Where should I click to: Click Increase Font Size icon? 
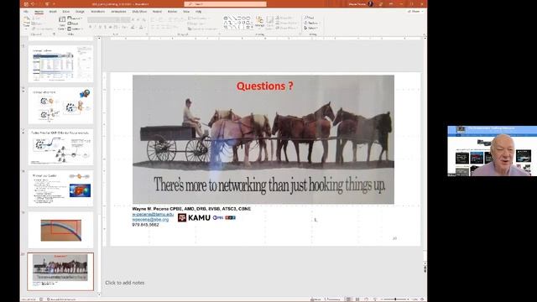133,20
